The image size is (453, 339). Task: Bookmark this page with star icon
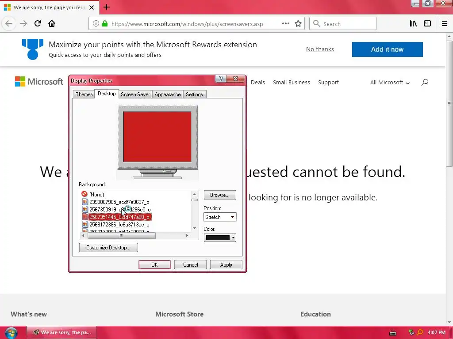click(x=298, y=24)
